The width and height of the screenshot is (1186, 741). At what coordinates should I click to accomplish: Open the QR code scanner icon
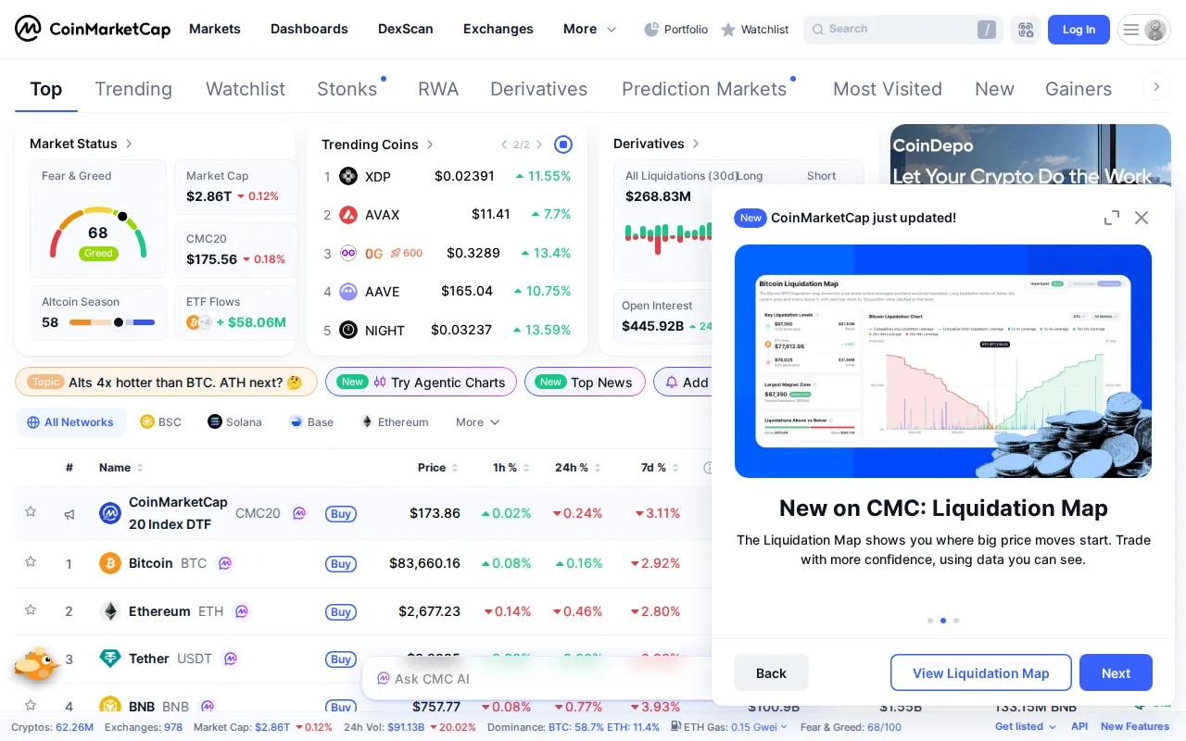(x=1026, y=30)
